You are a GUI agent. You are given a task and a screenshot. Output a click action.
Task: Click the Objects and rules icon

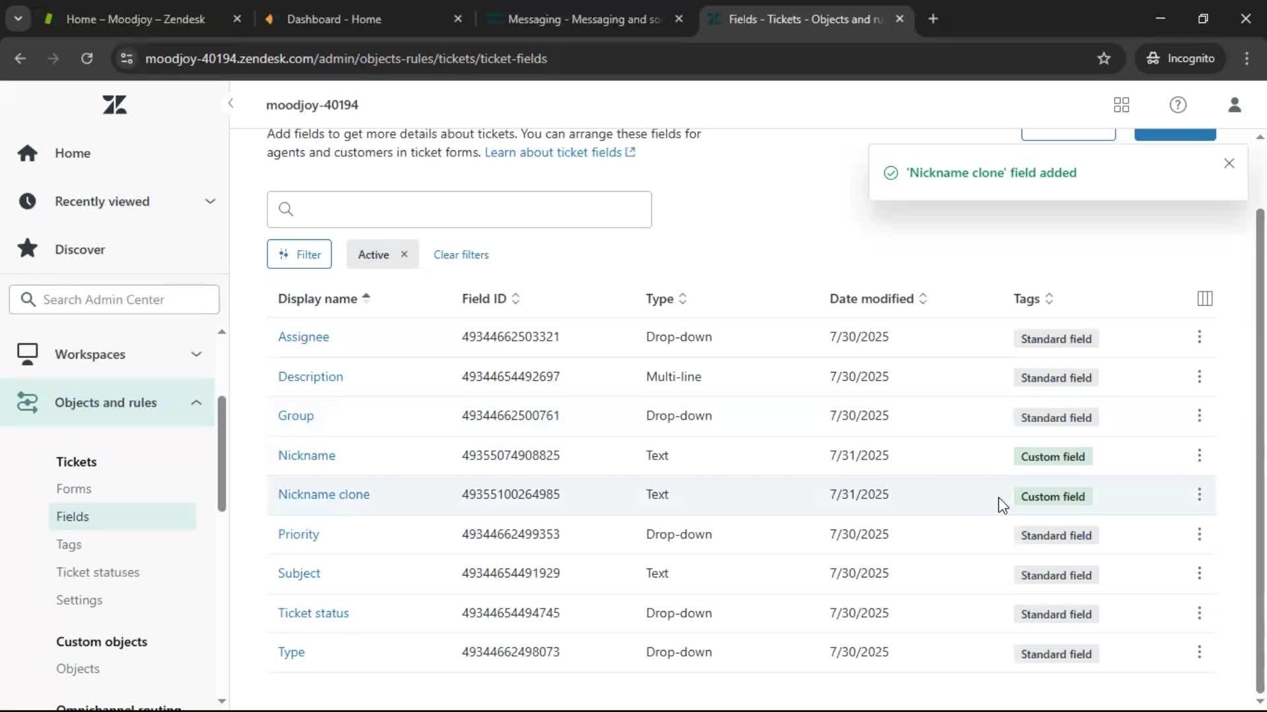pyautogui.click(x=27, y=402)
